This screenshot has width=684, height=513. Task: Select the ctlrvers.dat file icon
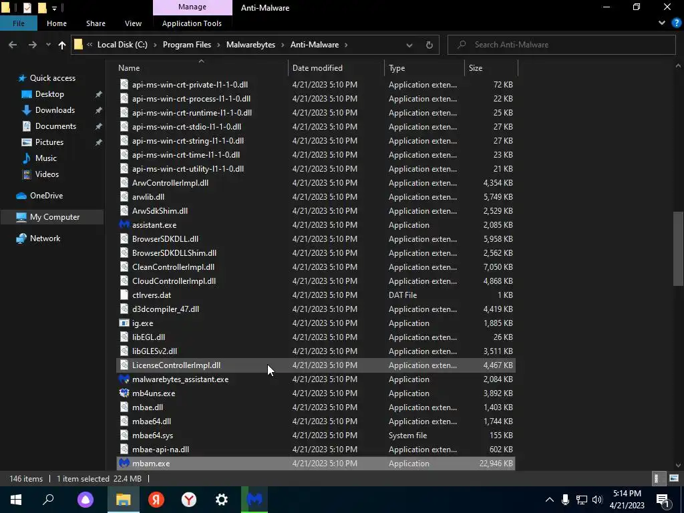pyautogui.click(x=124, y=295)
